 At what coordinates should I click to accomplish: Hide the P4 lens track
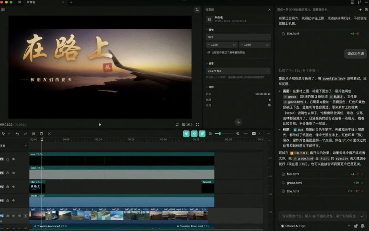tap(14, 159)
